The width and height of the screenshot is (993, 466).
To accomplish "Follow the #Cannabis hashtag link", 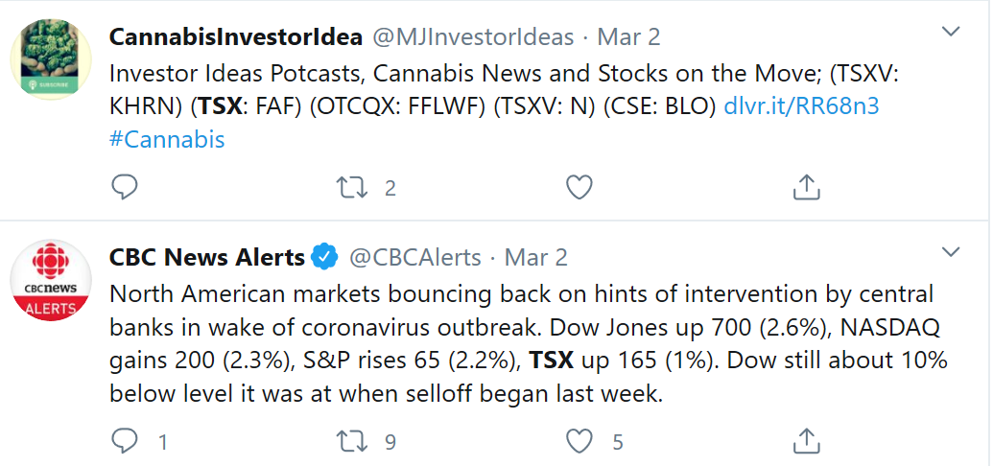I will point(167,139).
